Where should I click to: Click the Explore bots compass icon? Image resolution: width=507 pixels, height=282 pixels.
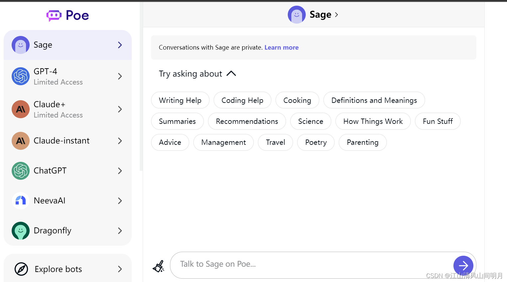[x=21, y=269]
